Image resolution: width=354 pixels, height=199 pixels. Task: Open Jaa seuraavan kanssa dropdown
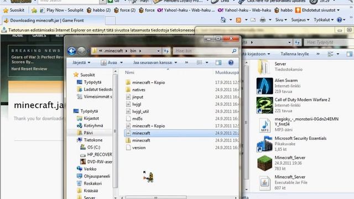155,62
